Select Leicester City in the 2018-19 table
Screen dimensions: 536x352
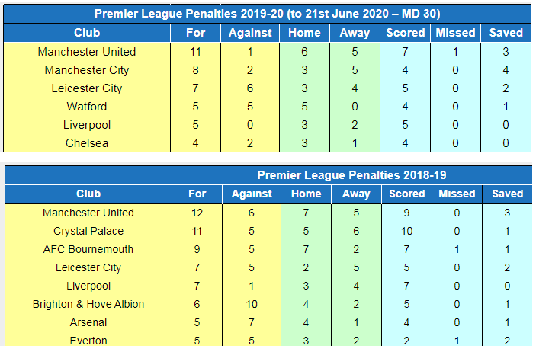(x=88, y=267)
